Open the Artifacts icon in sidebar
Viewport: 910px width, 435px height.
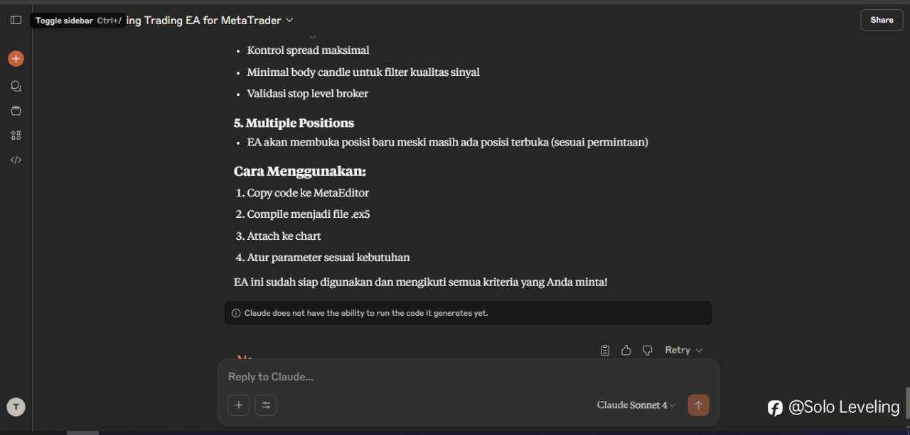(x=16, y=135)
